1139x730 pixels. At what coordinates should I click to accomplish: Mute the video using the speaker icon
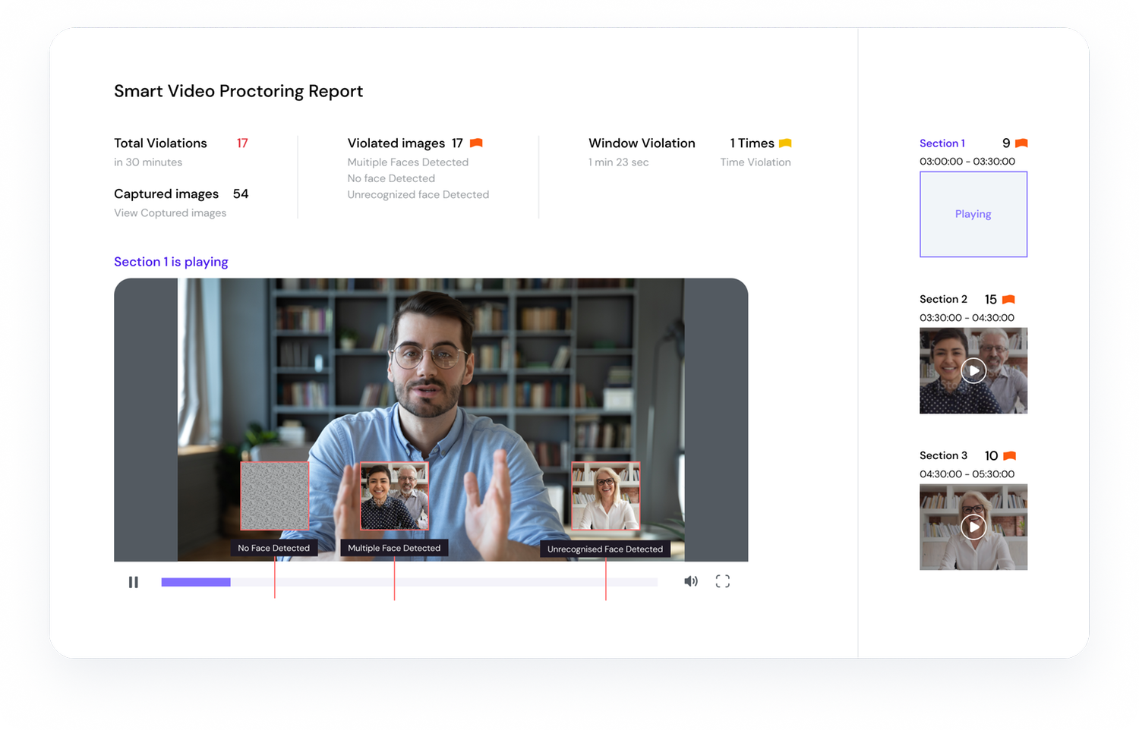690,581
